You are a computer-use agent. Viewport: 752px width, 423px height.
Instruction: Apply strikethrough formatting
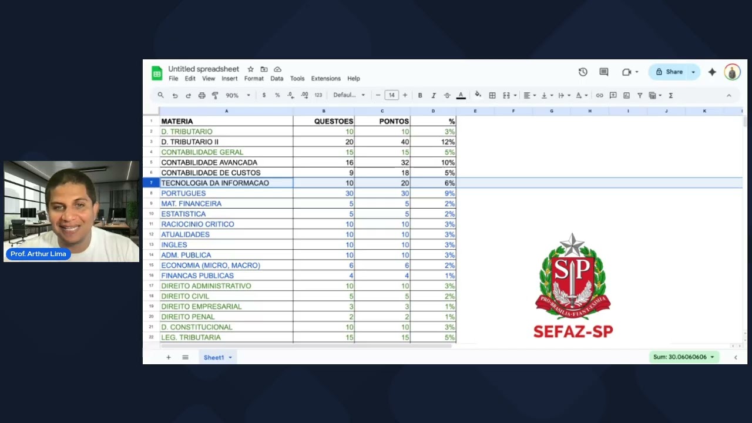(x=447, y=95)
